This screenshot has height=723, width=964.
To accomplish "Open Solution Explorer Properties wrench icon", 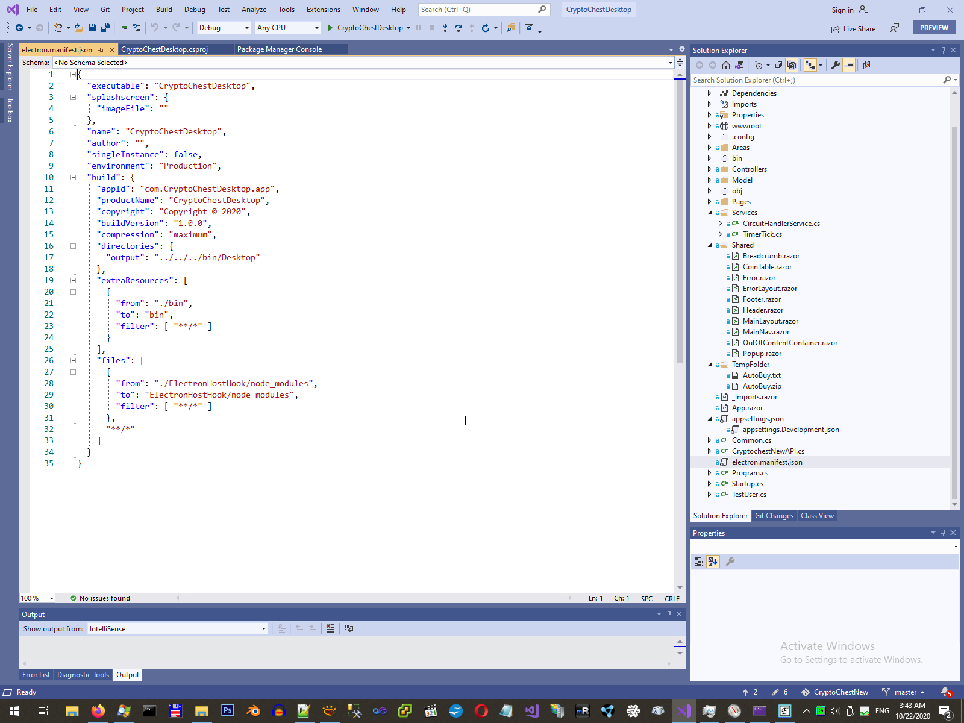I will [835, 65].
